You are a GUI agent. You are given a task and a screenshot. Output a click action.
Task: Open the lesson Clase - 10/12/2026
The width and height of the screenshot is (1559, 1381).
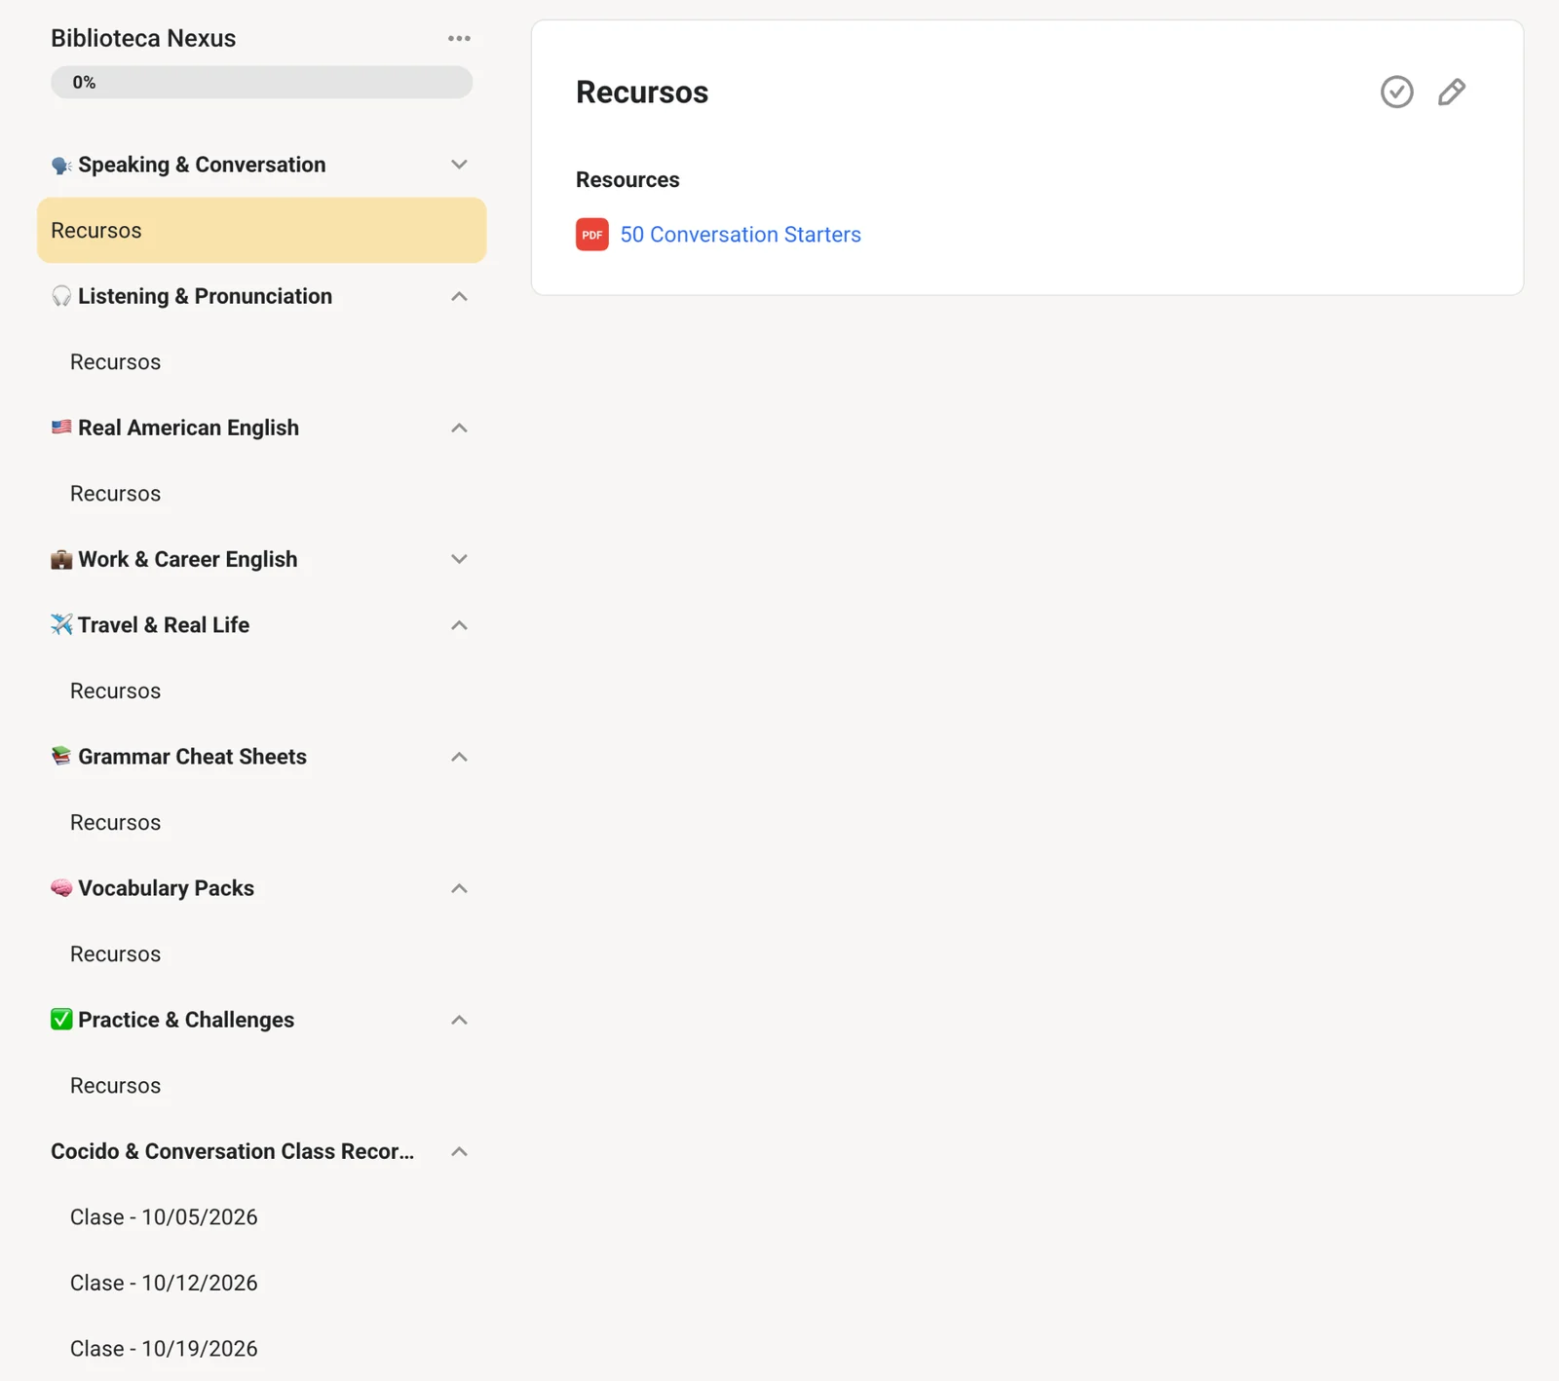(164, 1283)
